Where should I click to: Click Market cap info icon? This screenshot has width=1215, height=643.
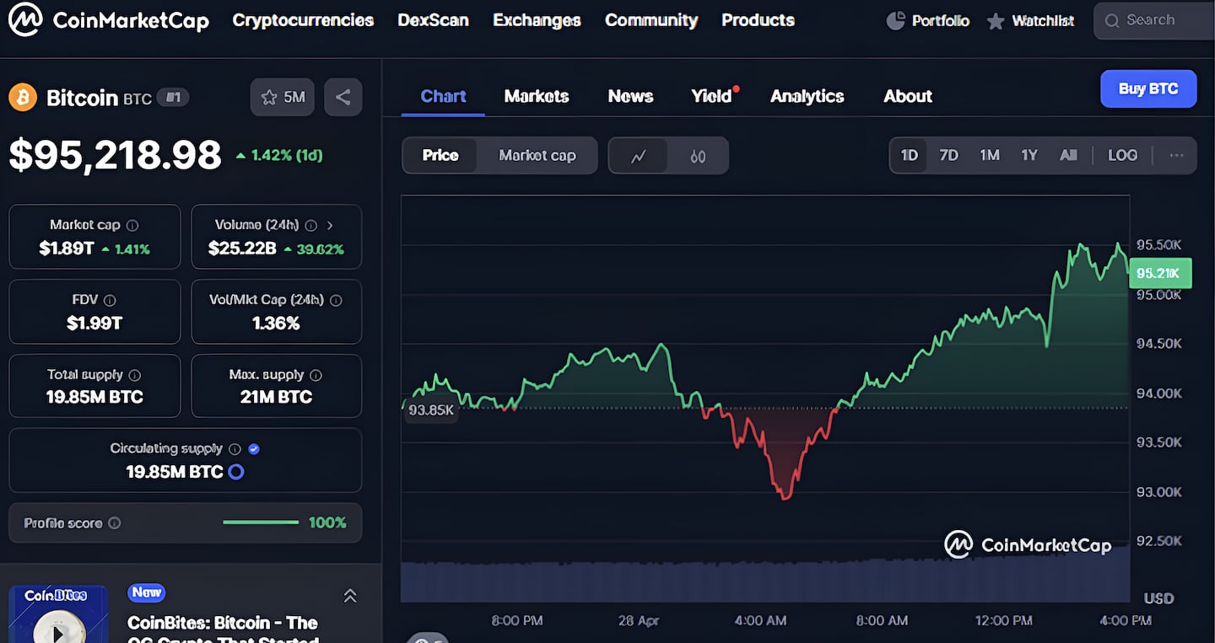point(132,225)
